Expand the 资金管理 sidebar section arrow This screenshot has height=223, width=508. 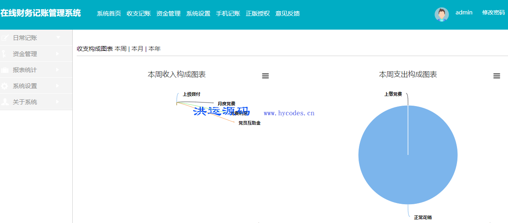57,53
